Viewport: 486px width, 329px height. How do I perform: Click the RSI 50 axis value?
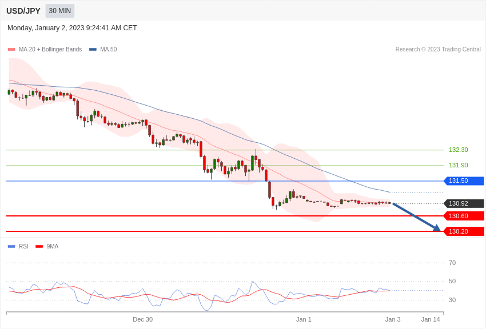coord(452,282)
